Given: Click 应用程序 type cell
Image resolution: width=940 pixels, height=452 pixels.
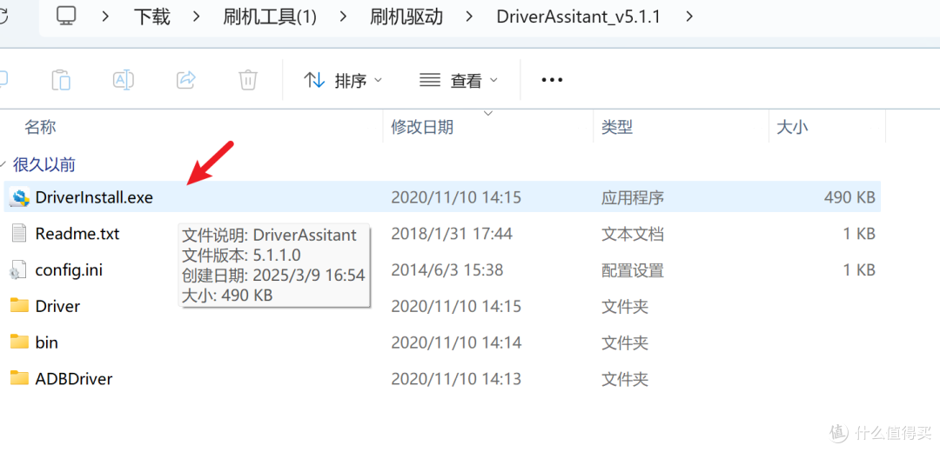Looking at the screenshot, I should [633, 197].
